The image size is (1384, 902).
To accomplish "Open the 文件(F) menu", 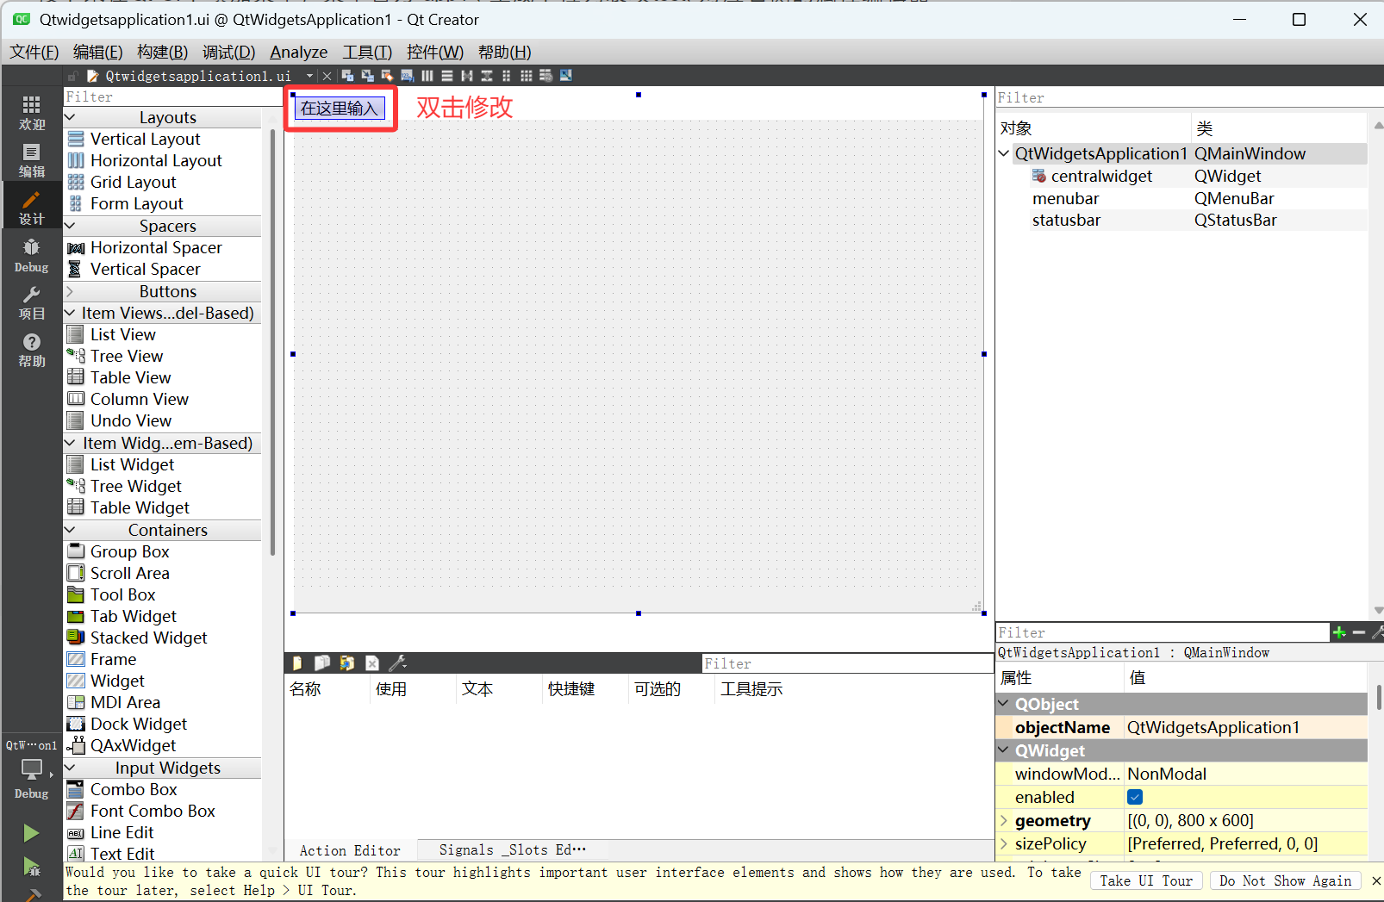I will [x=34, y=52].
